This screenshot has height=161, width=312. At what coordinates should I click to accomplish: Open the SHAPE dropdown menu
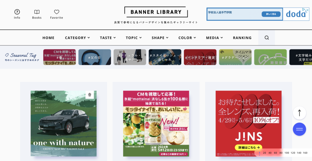point(160,38)
